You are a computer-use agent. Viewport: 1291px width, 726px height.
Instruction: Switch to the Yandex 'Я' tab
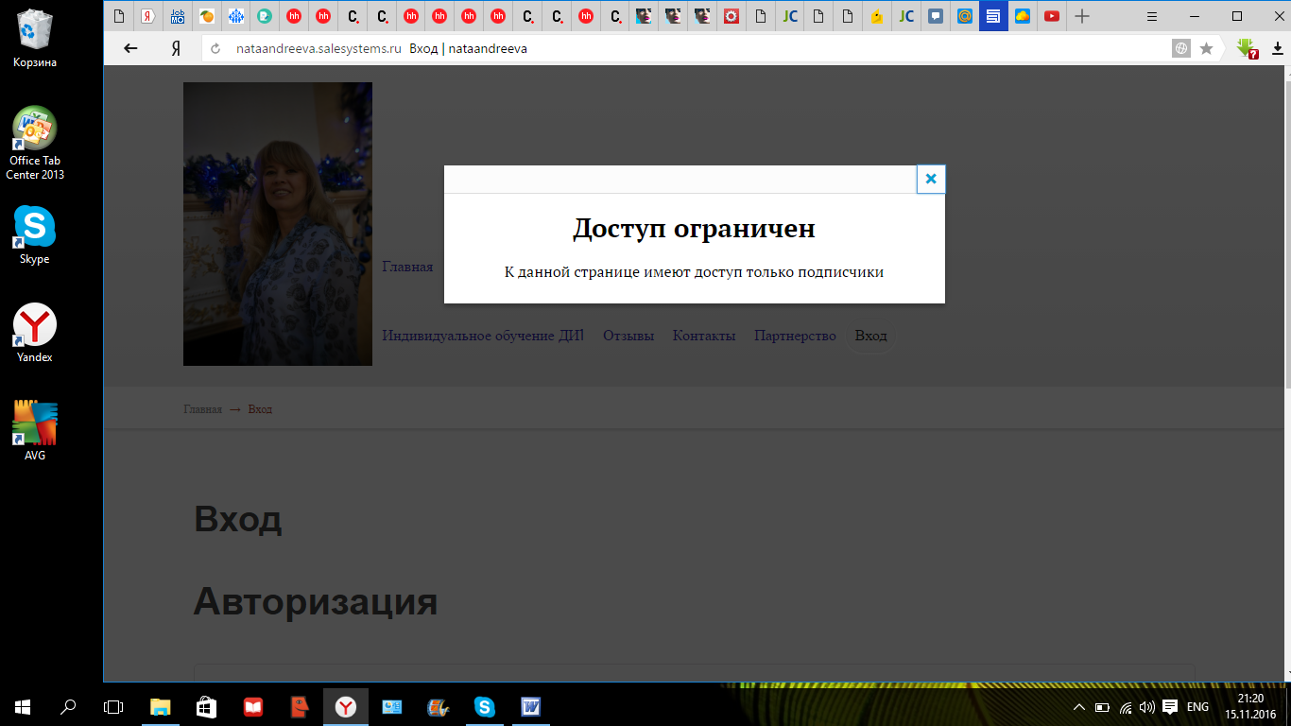148,16
